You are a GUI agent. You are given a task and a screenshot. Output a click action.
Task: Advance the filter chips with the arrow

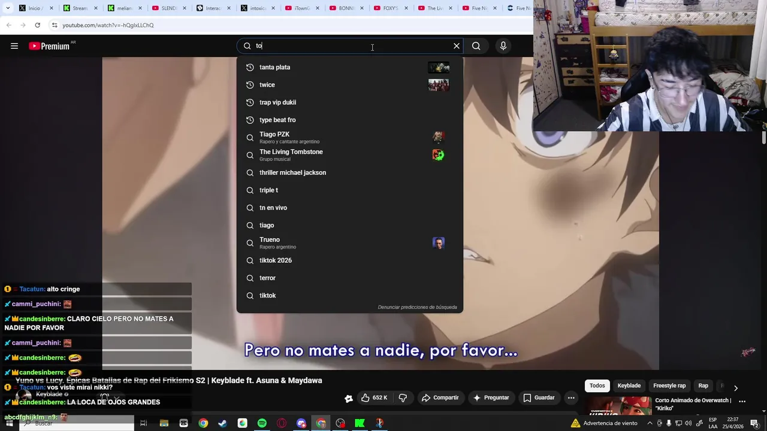pos(736,388)
